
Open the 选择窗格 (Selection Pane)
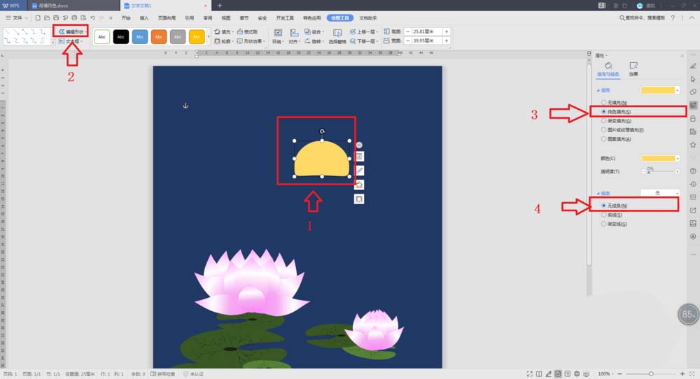point(337,36)
